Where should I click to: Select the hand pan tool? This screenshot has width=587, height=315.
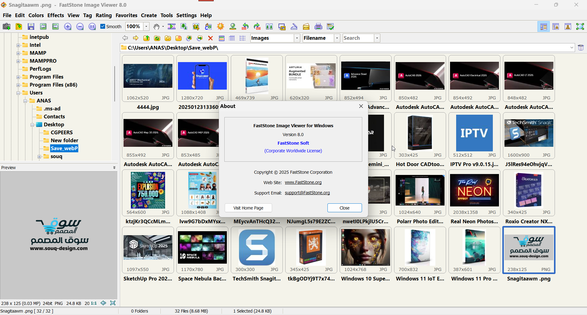coord(156,27)
